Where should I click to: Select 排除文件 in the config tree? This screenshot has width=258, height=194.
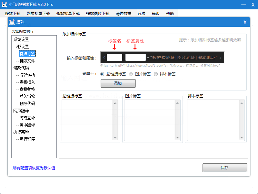tap(27, 61)
